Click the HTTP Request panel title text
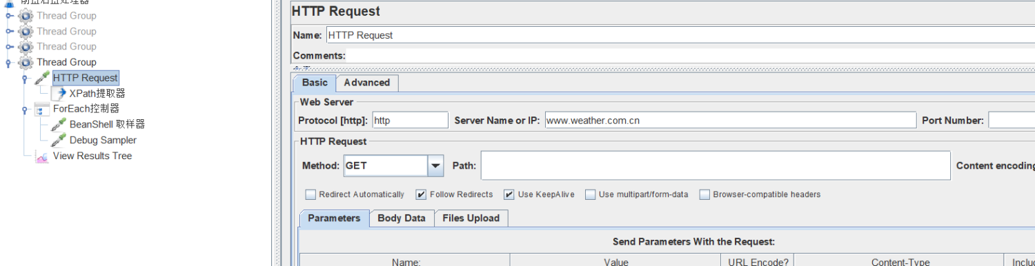The height and width of the screenshot is (266, 1035). (336, 12)
